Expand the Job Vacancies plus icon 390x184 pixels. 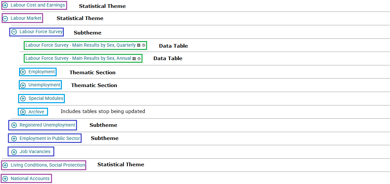pyautogui.click(x=14, y=152)
